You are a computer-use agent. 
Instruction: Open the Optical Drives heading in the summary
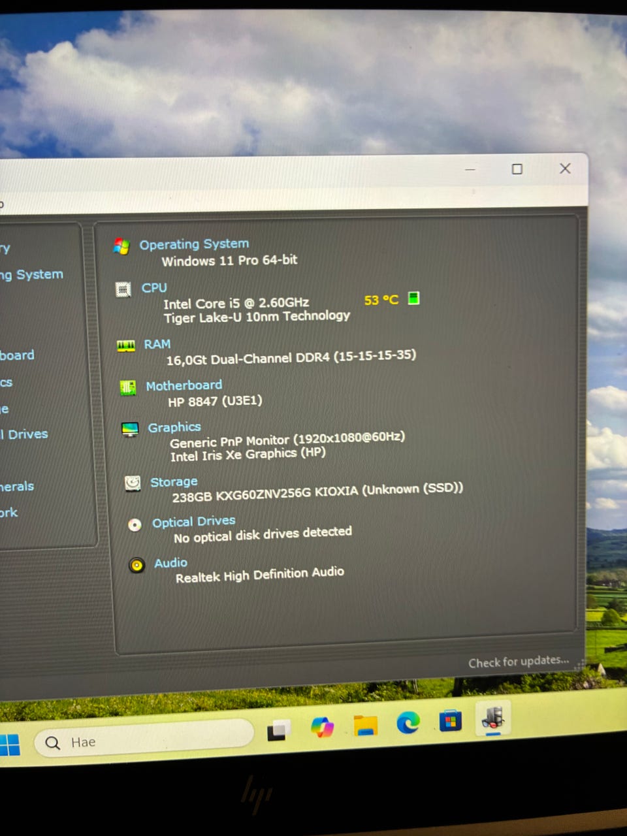[194, 522]
